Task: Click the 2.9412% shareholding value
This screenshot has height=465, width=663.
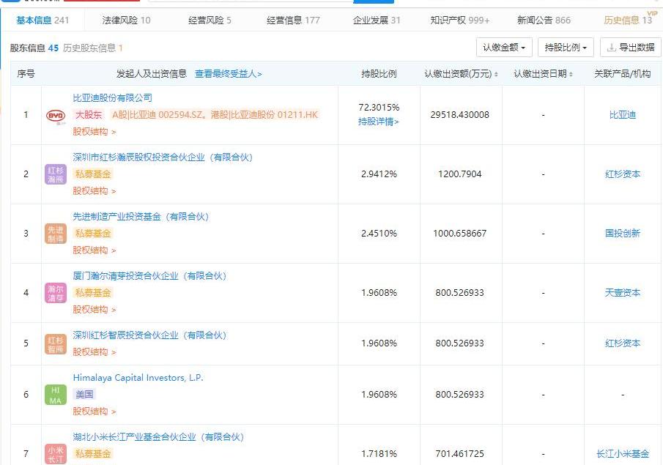Action: (x=379, y=174)
